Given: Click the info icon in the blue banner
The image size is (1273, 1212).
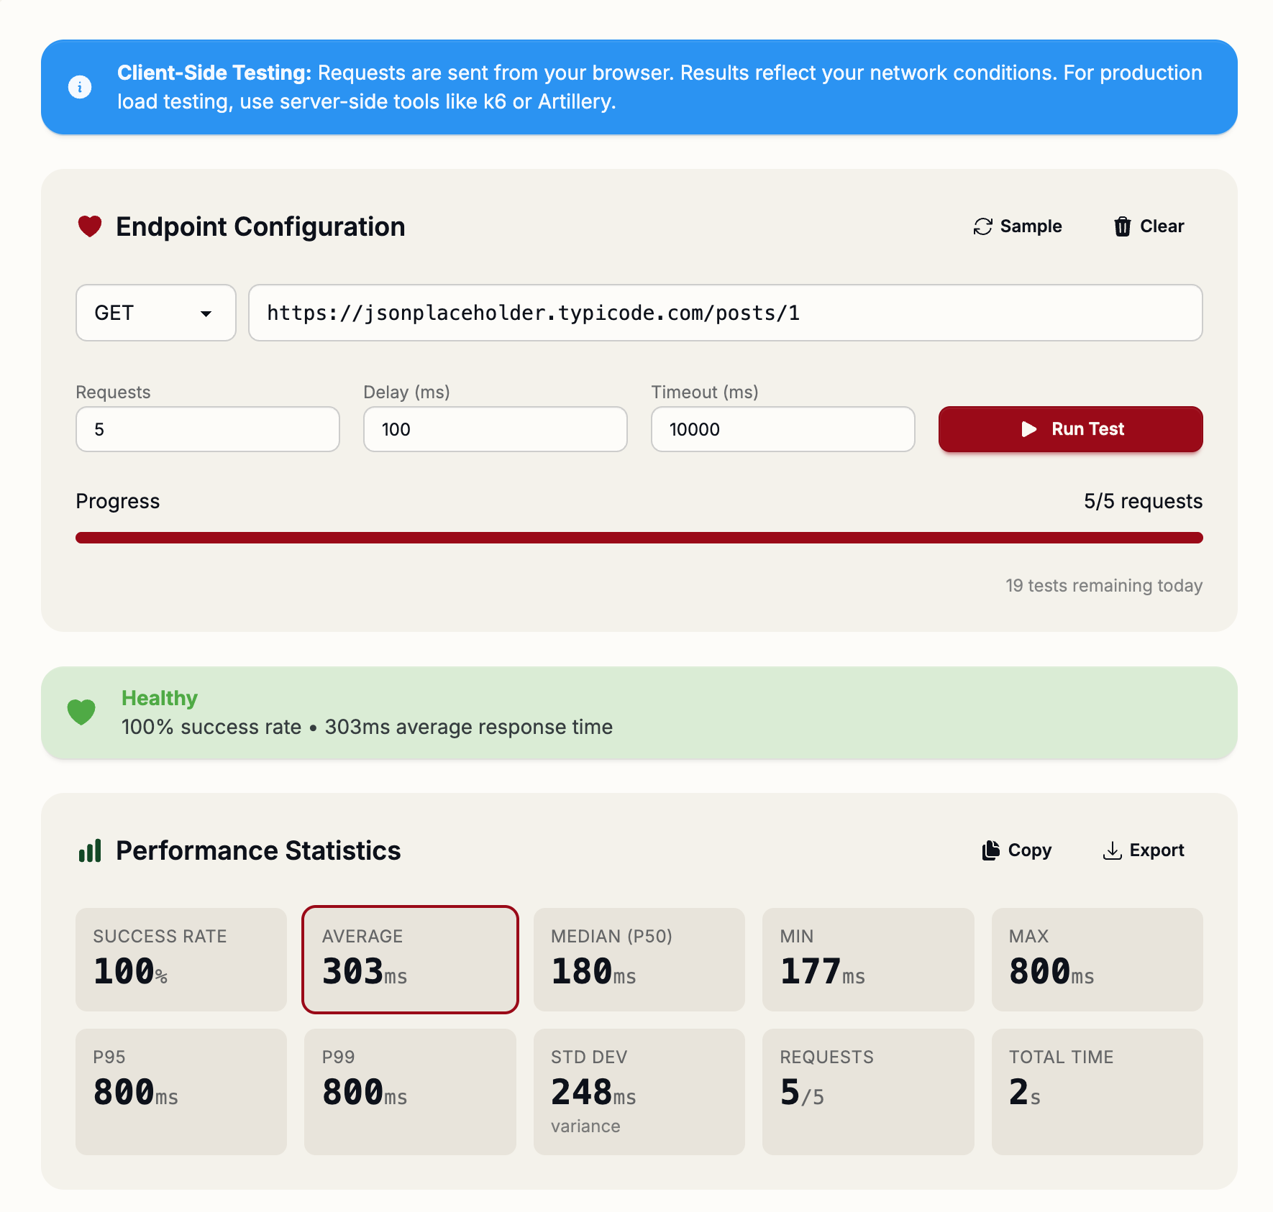Looking at the screenshot, I should tap(80, 86).
